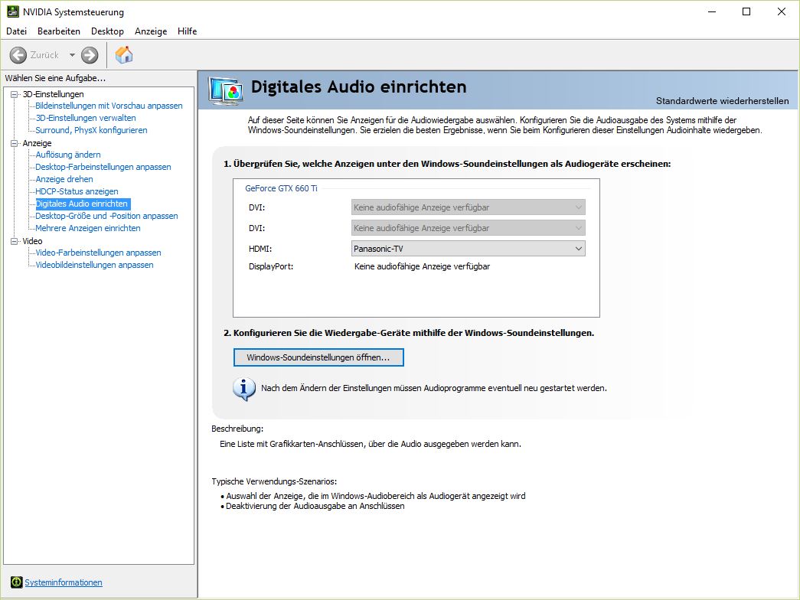The width and height of the screenshot is (800, 600).
Task: Click the second DVI audio dropdown
Action: (x=468, y=228)
